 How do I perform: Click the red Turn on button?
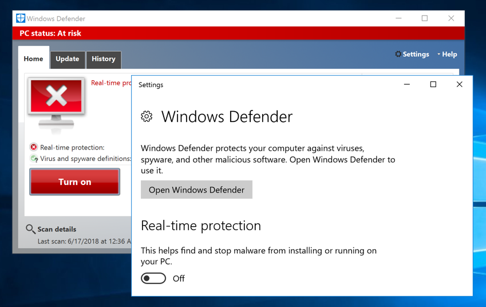(x=74, y=182)
